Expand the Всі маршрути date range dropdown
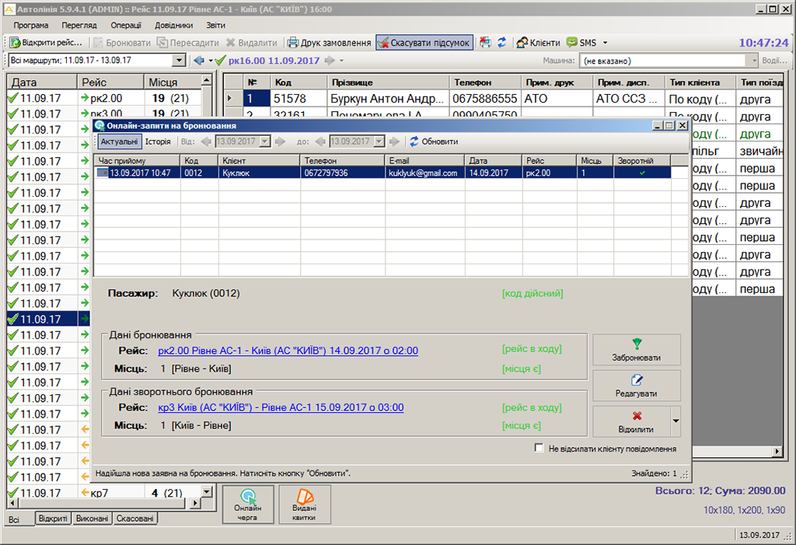The image size is (796, 545). click(178, 61)
